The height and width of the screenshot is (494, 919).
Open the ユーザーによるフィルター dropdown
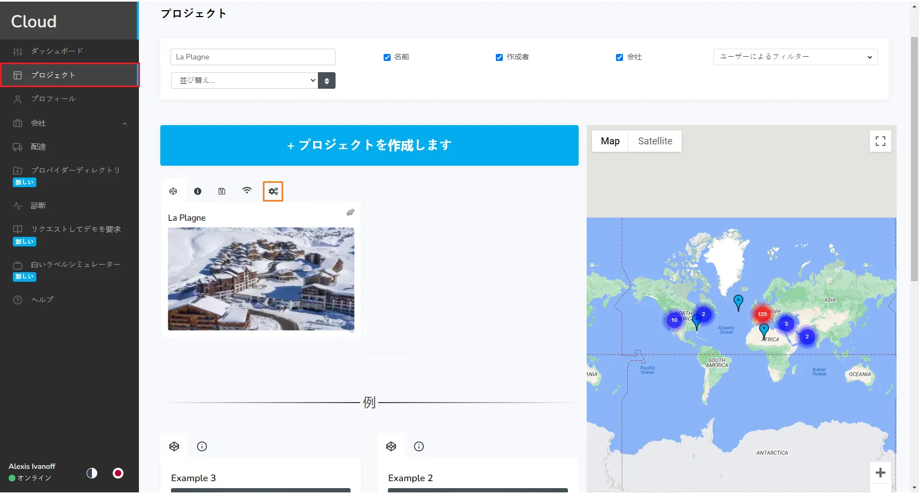pyautogui.click(x=795, y=57)
